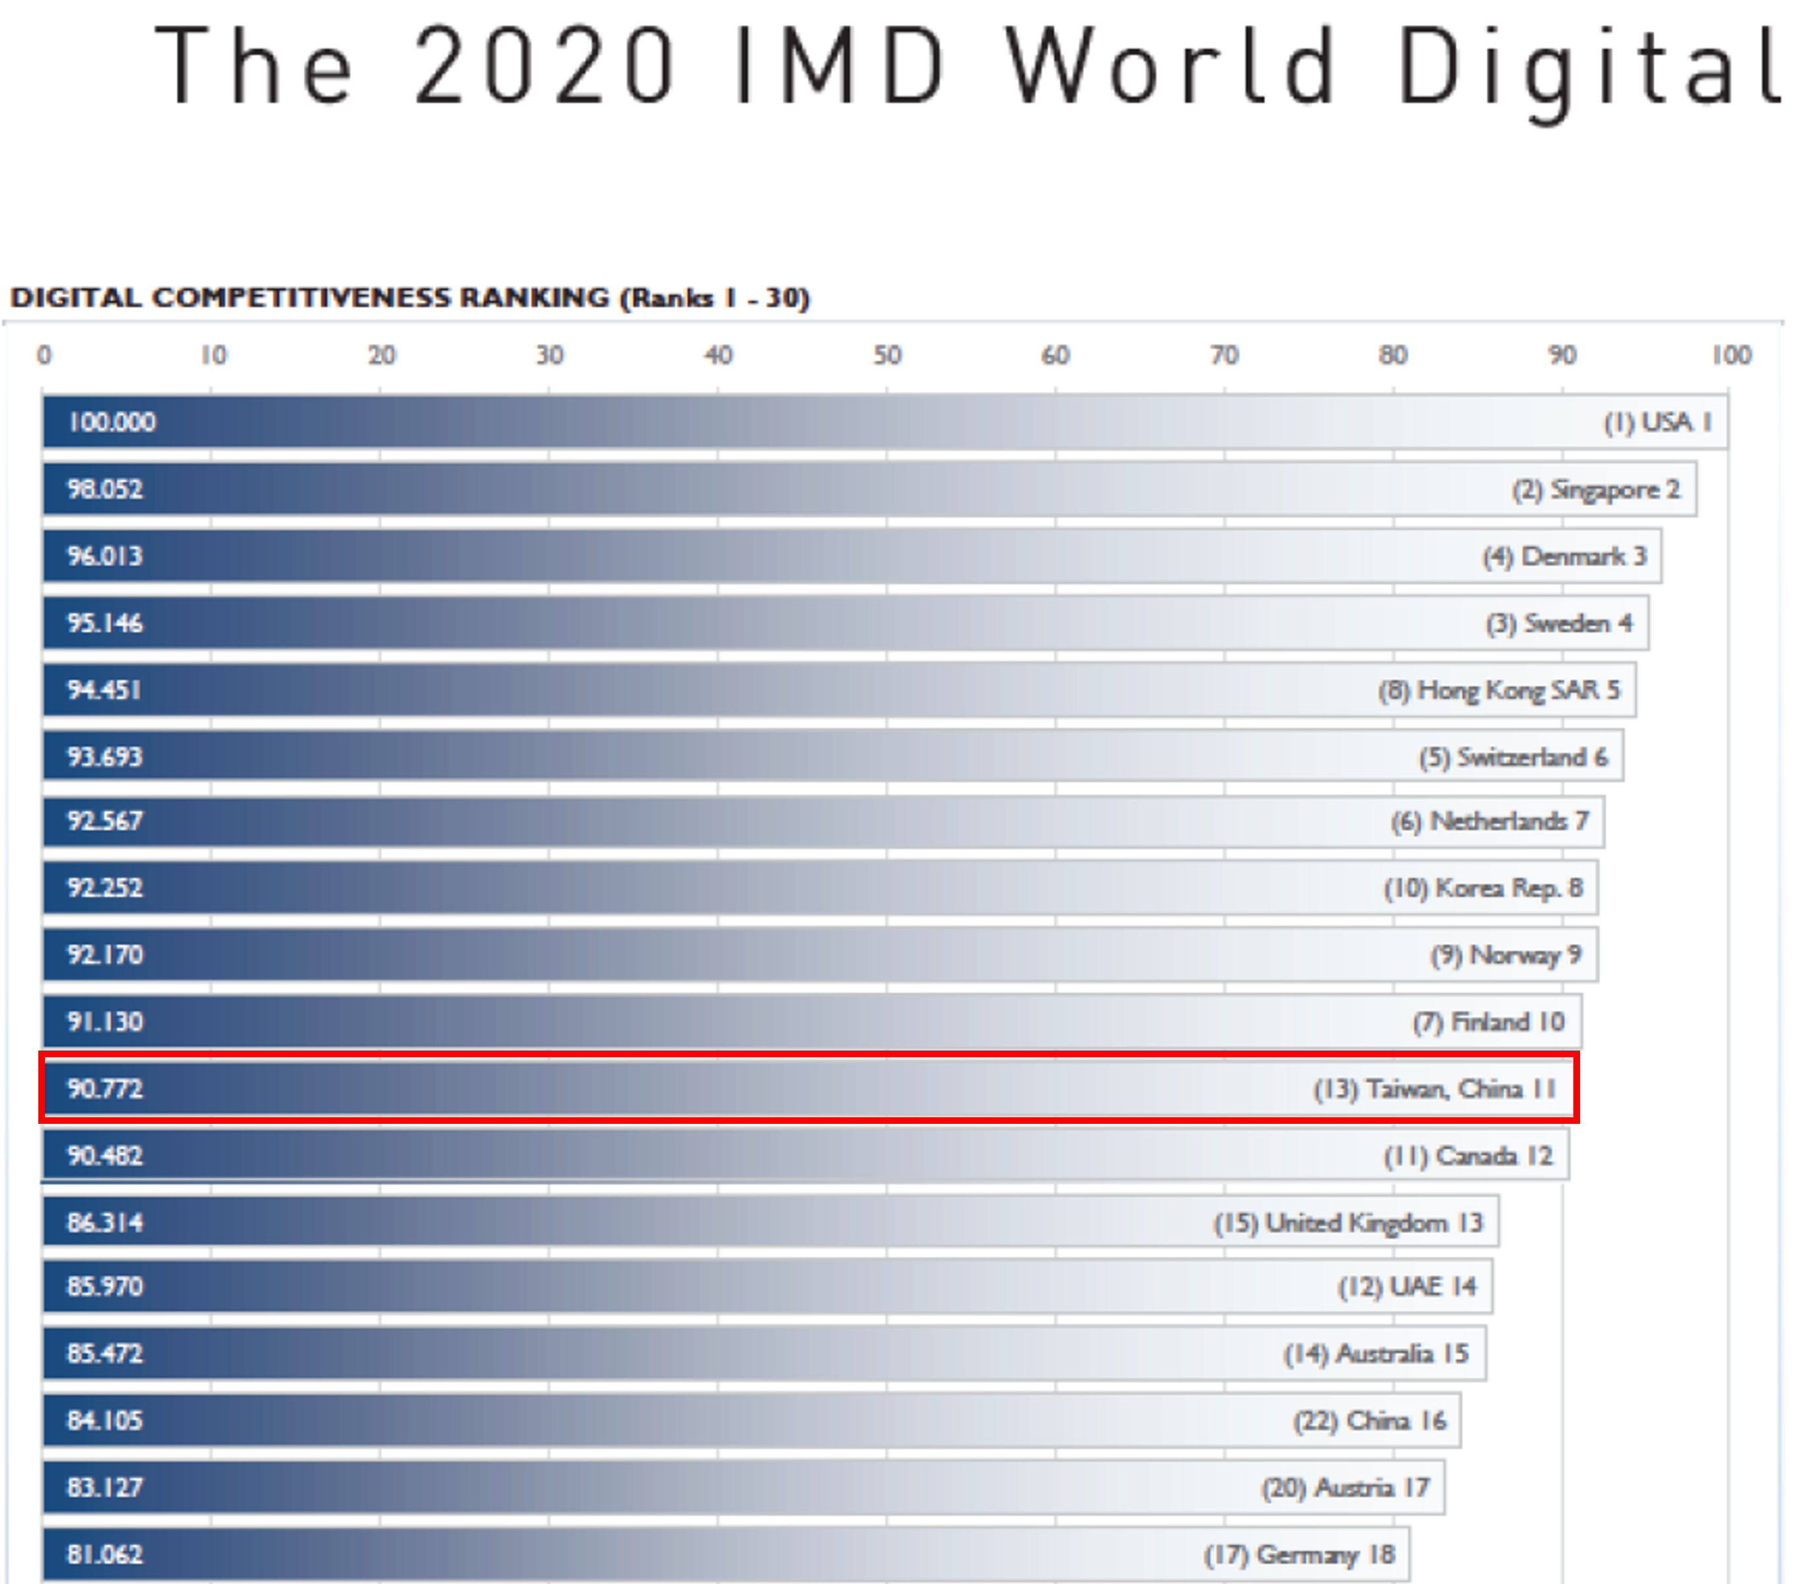1808x1584 pixels.
Task: Click the UAE label in the chart
Action: (1407, 1287)
